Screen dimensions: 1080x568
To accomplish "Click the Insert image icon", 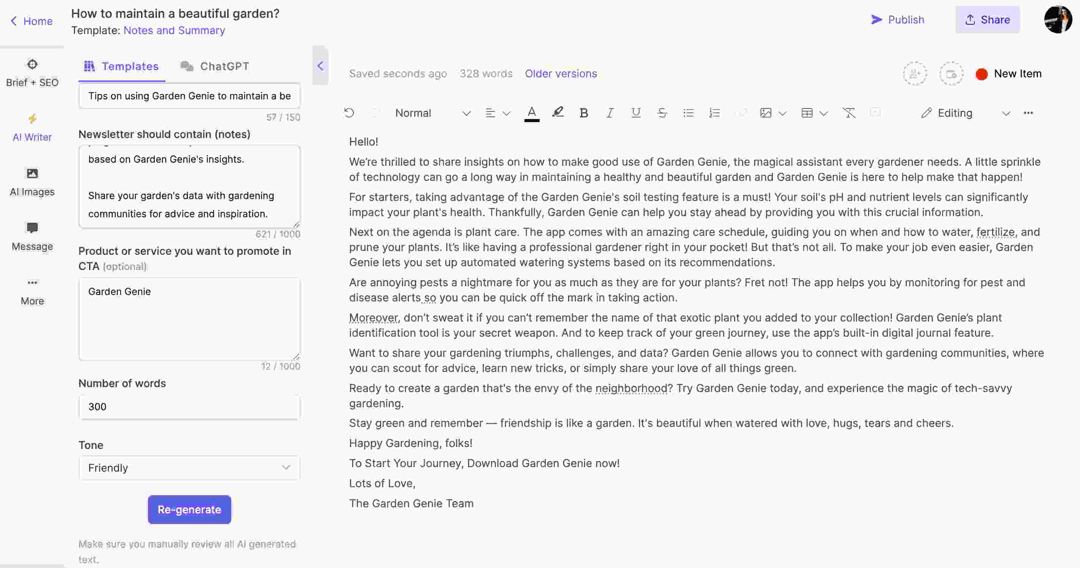I will click(766, 113).
